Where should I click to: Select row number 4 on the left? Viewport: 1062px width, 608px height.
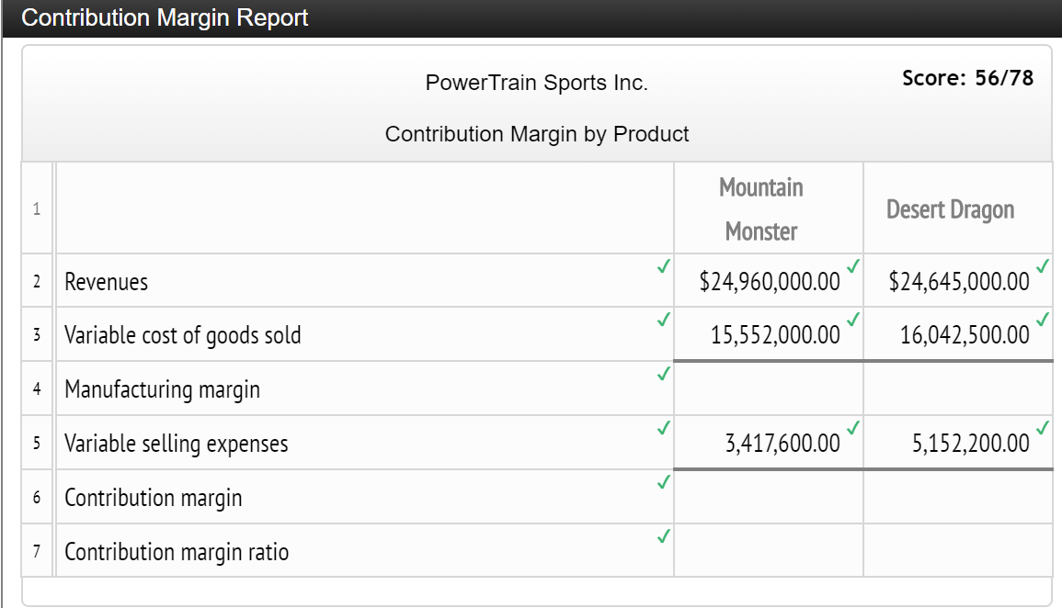tap(36, 388)
